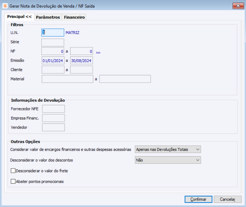
Task: Click the first Cliente field
Action: pos(53,70)
